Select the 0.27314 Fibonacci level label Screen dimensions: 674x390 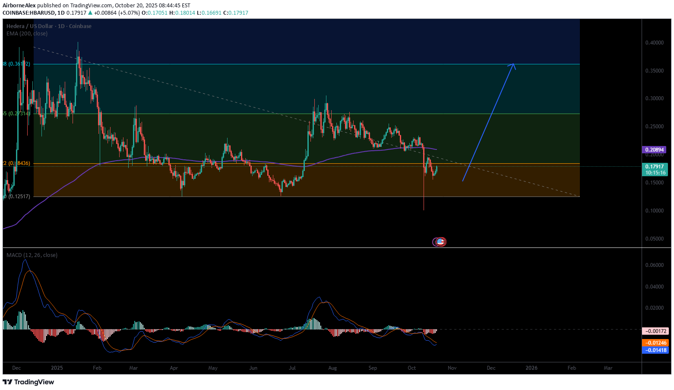(x=17, y=114)
